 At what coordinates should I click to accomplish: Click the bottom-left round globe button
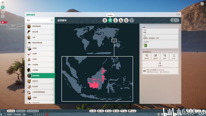pos(3,112)
